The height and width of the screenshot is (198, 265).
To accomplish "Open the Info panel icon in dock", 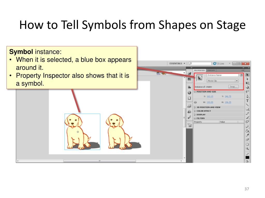I will (x=189, y=93).
